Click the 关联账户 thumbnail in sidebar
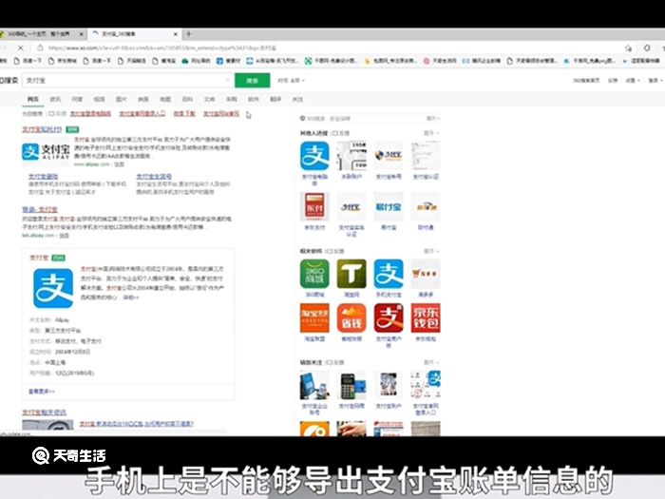This screenshot has height=499, width=665. pos(351,156)
